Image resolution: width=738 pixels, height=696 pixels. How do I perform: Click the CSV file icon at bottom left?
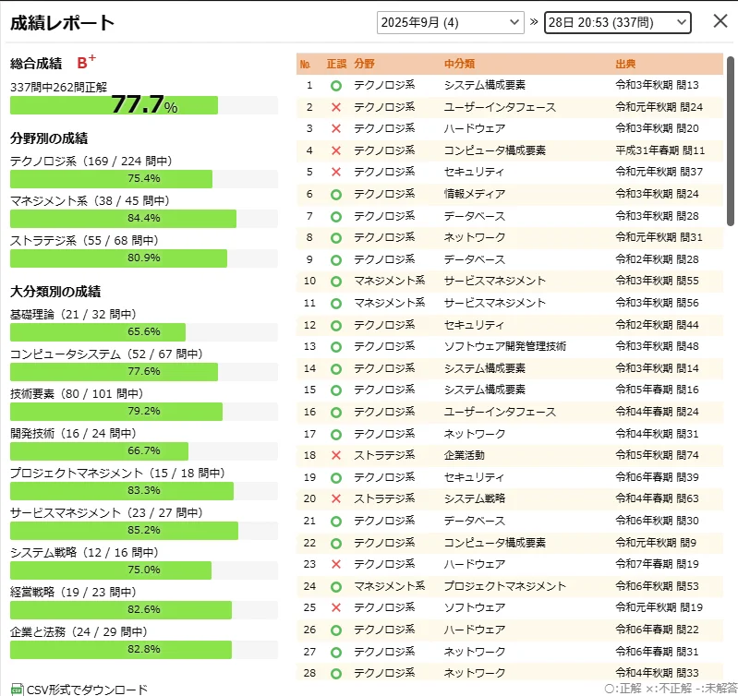tap(17, 690)
